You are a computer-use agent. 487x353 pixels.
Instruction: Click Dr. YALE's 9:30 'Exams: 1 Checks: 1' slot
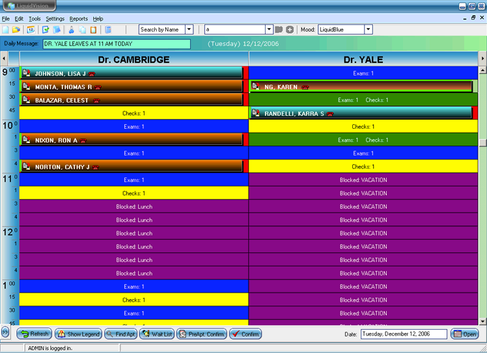coord(363,100)
